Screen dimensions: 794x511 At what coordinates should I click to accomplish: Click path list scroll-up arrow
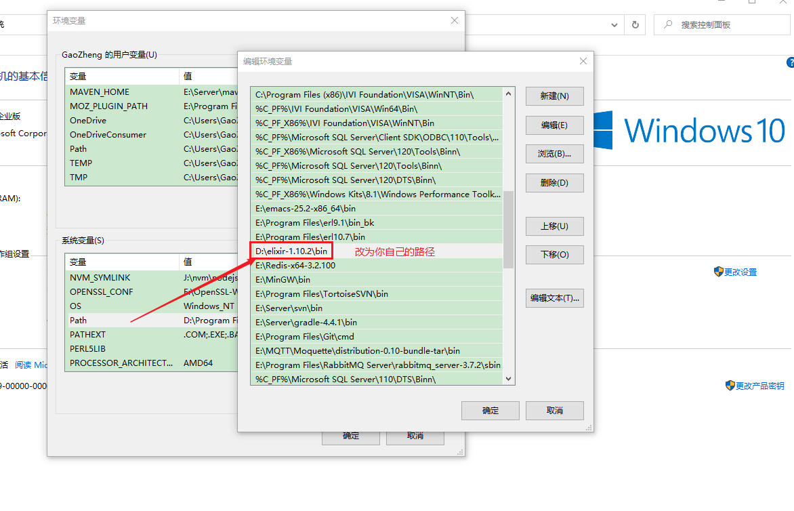pyautogui.click(x=508, y=94)
